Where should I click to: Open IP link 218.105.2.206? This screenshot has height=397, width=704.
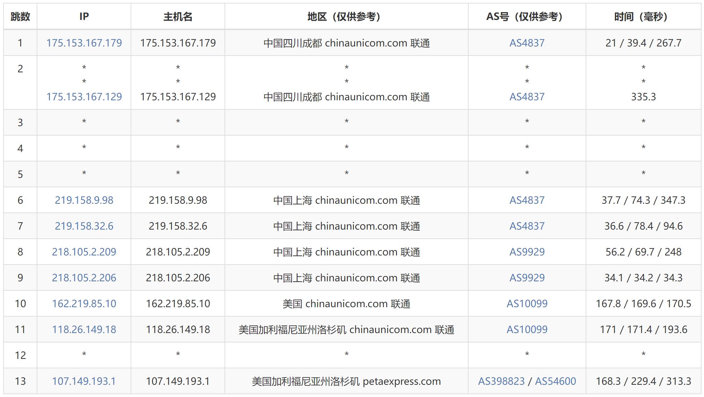pyautogui.click(x=84, y=278)
